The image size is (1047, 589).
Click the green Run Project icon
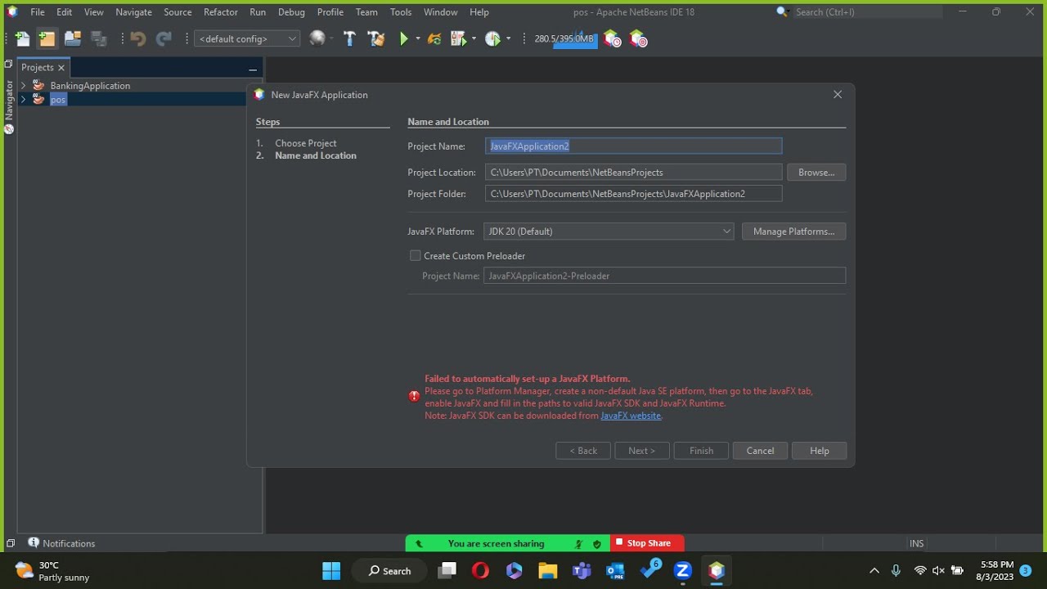coord(403,38)
